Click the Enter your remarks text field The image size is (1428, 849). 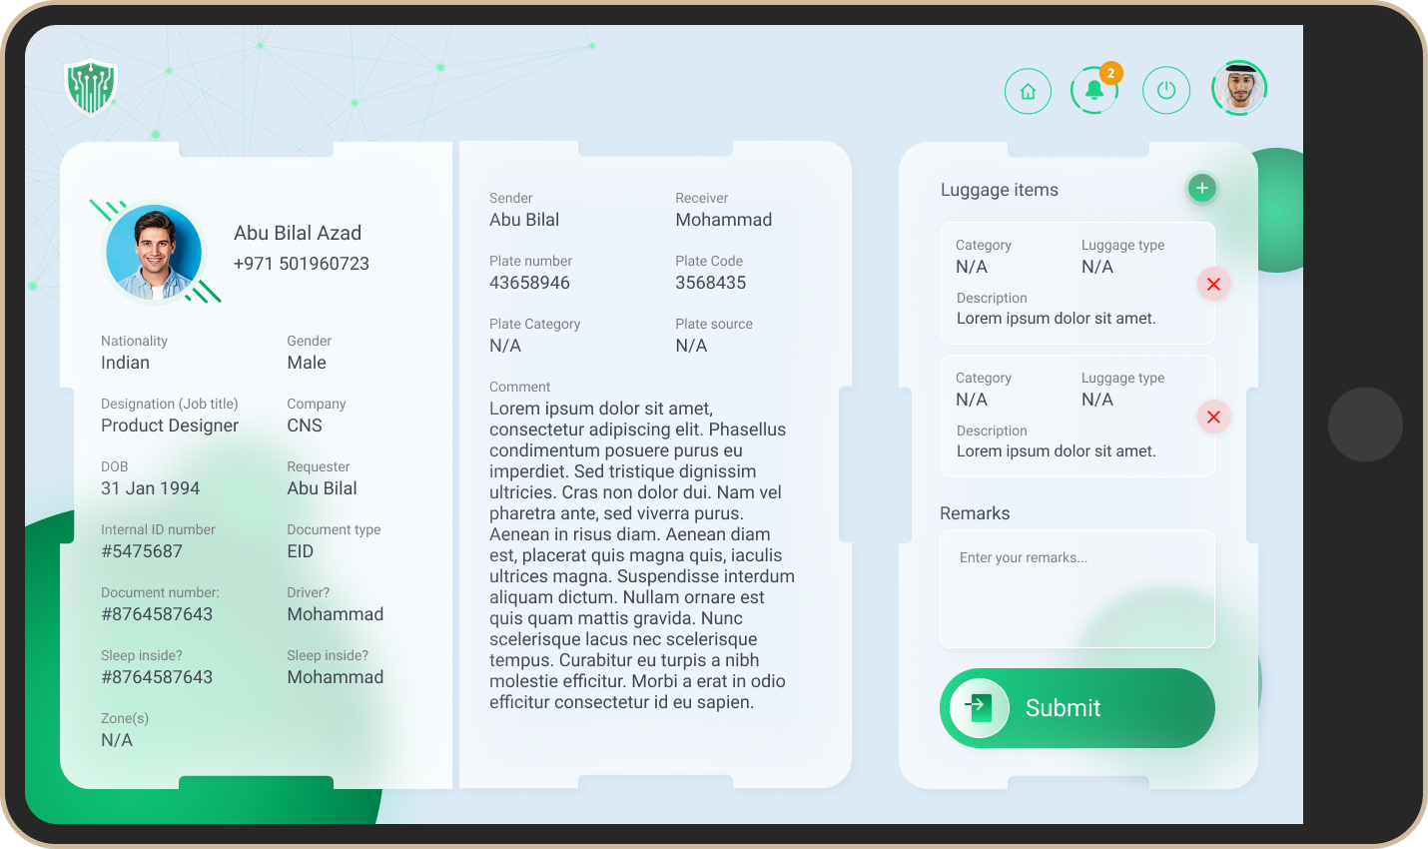(1076, 587)
